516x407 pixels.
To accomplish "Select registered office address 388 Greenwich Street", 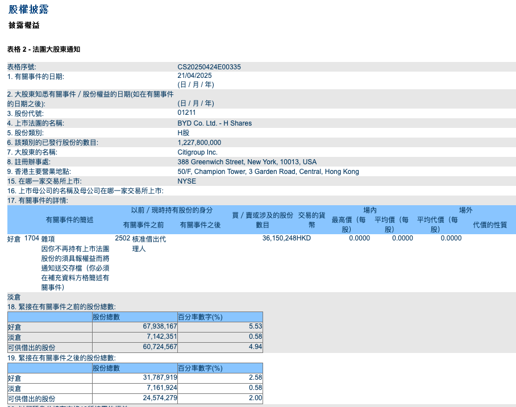I will tap(247, 162).
